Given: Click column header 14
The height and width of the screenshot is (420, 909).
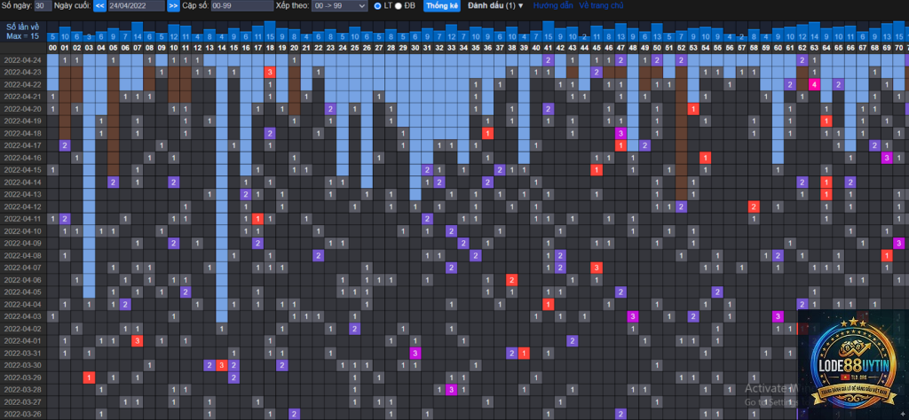Looking at the screenshot, I should coord(221,48).
